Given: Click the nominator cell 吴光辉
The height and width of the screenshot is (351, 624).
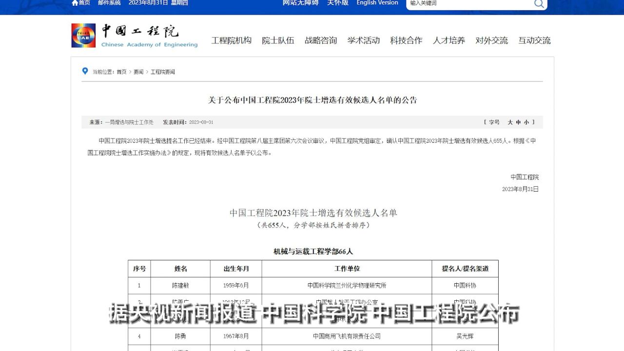Looking at the screenshot, I should tap(465, 336).
